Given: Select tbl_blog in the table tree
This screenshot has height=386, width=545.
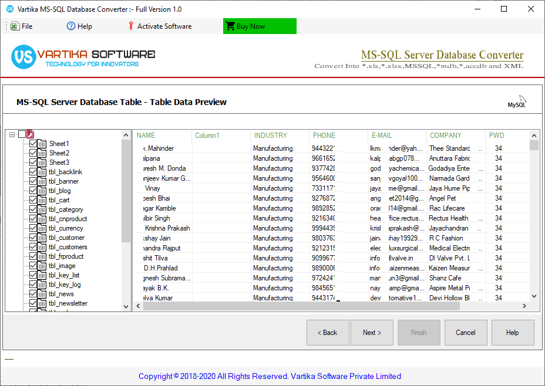Looking at the screenshot, I should (59, 191).
